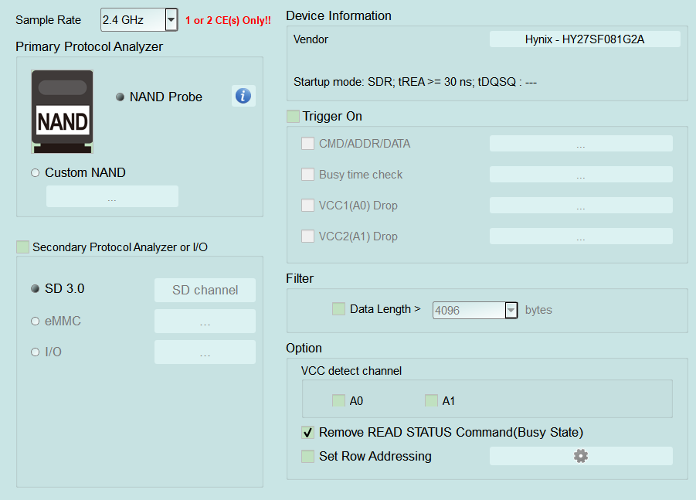Click the NAND chip image
The width and height of the screenshot is (696, 500).
pos(62,111)
